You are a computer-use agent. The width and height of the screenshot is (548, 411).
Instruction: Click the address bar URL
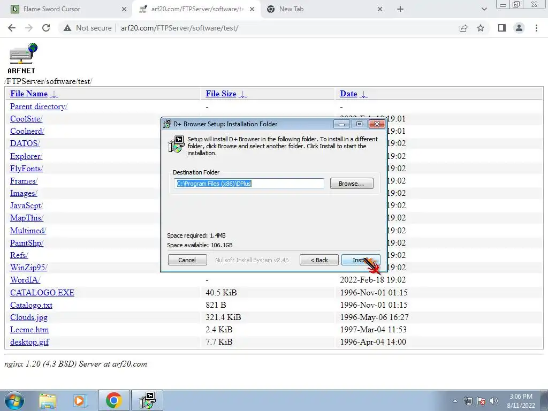point(180,28)
